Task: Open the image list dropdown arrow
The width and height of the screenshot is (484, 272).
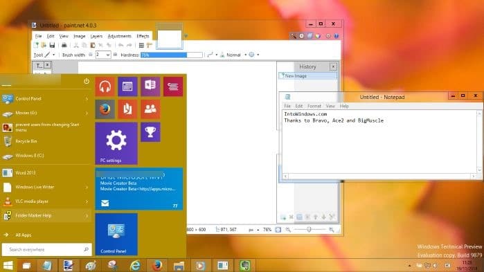Action: tap(186, 36)
